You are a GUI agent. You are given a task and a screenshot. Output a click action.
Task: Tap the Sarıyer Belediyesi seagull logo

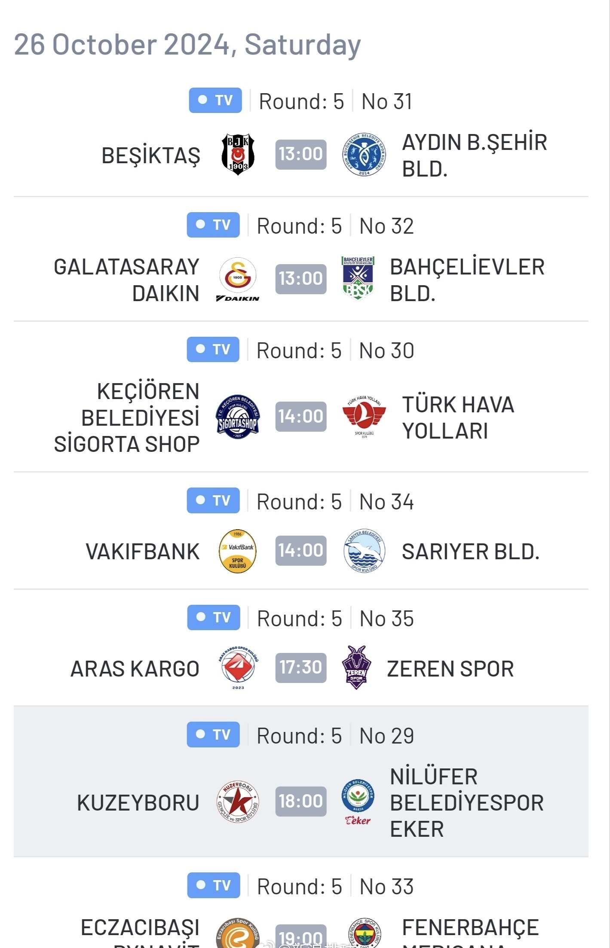364,551
